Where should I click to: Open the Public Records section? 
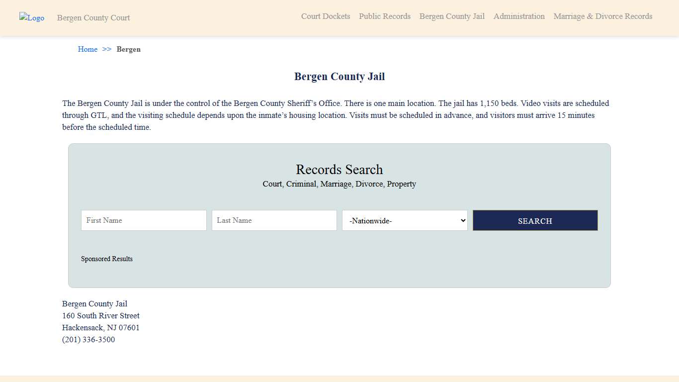[x=384, y=16]
